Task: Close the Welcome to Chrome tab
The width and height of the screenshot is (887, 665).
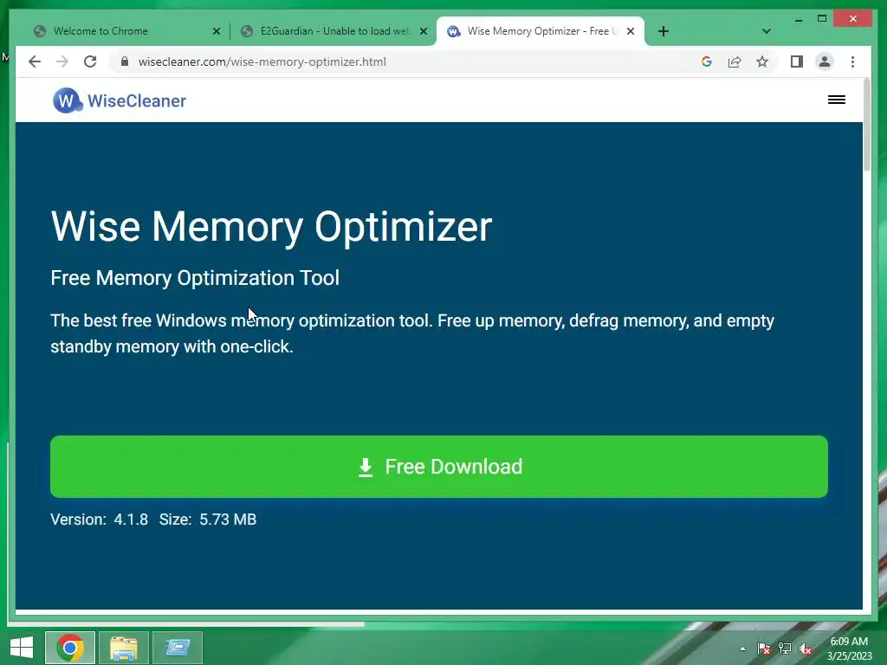Action: [x=216, y=31]
